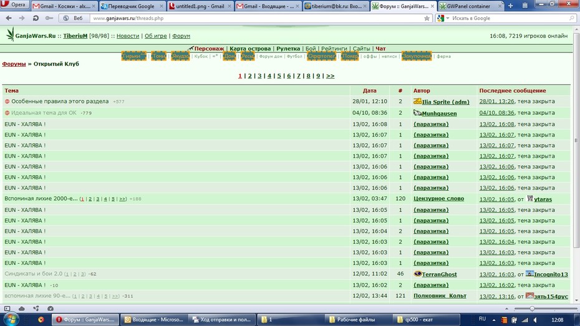Open Opera panels button in status bar
The image size is (580, 326).
tap(7, 309)
